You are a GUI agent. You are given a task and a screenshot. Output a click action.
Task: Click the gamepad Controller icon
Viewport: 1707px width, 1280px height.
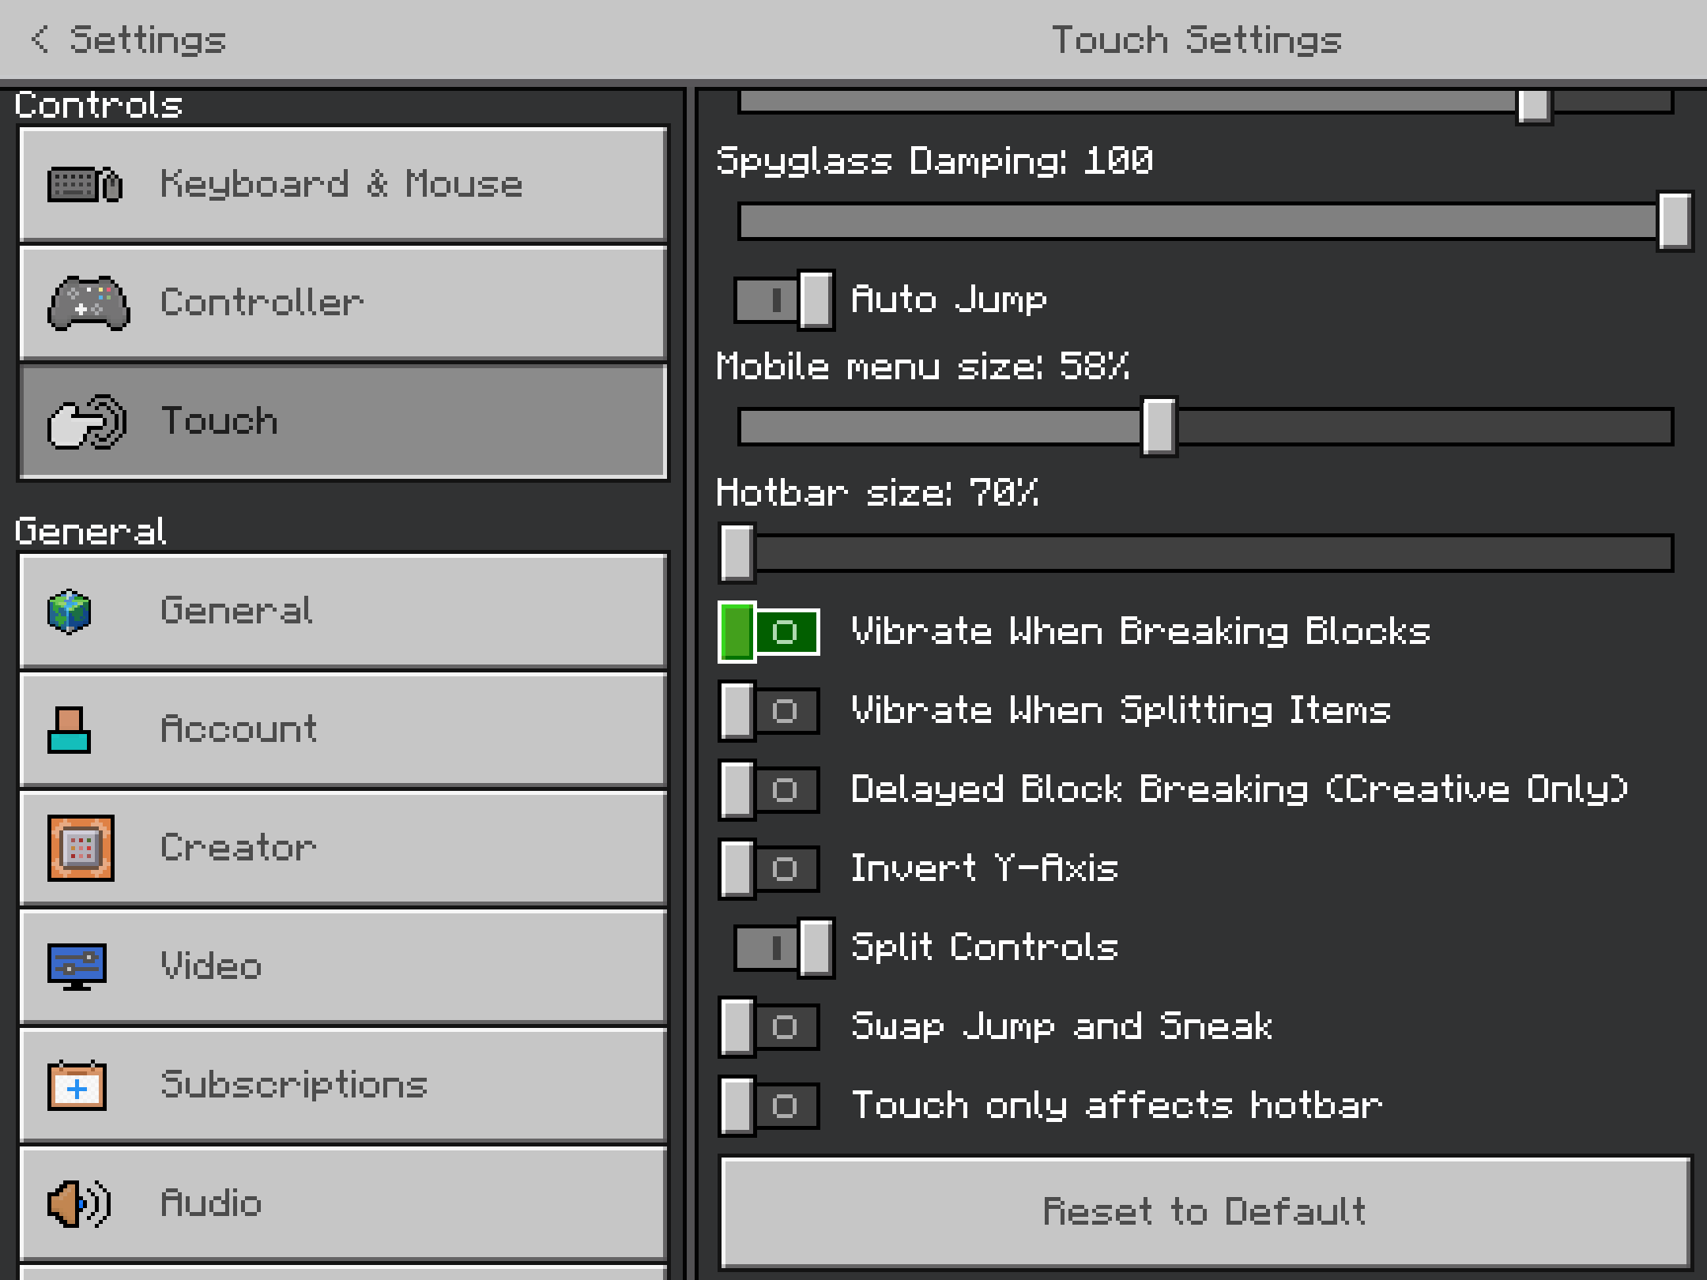(88, 303)
